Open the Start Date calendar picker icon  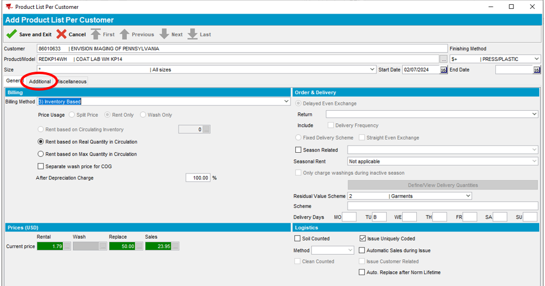[x=444, y=70]
